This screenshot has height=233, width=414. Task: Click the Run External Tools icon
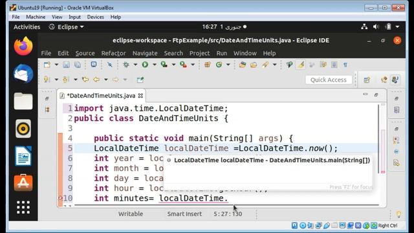coord(183,65)
